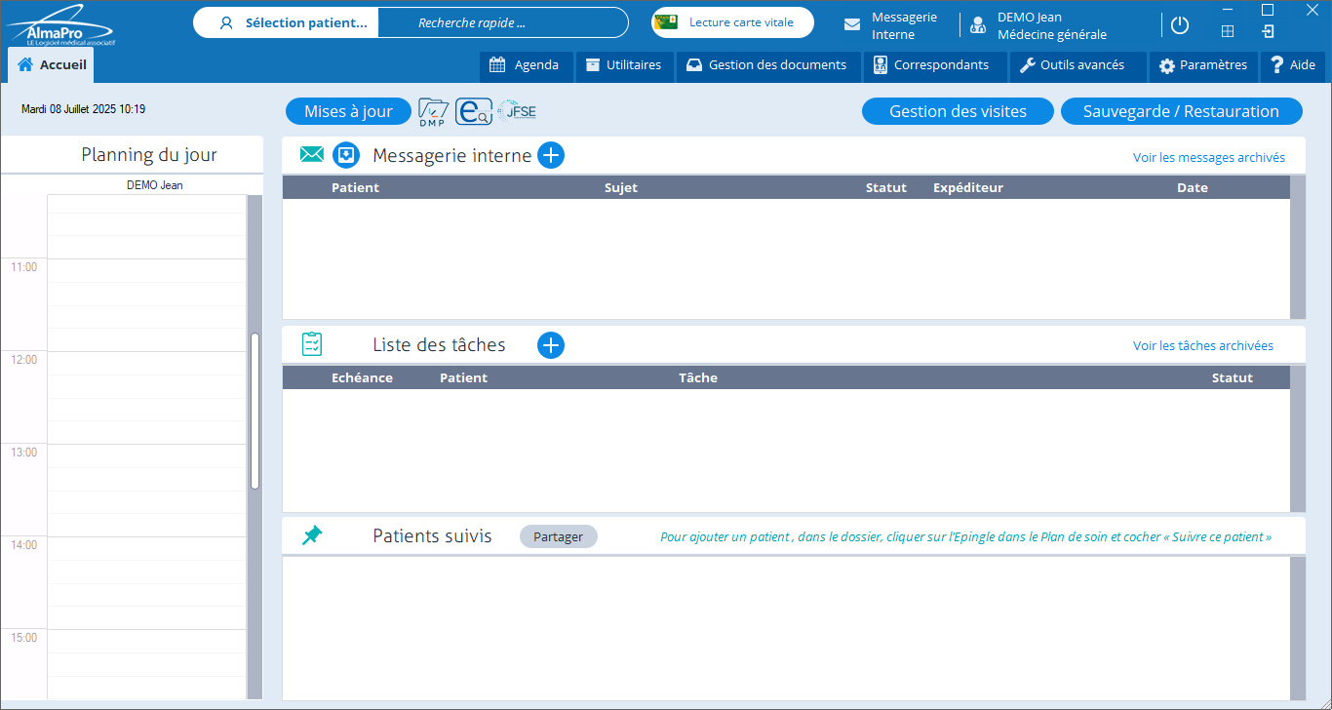The image size is (1332, 710).
Task: Open Gestion des documents menu
Action: [766, 65]
